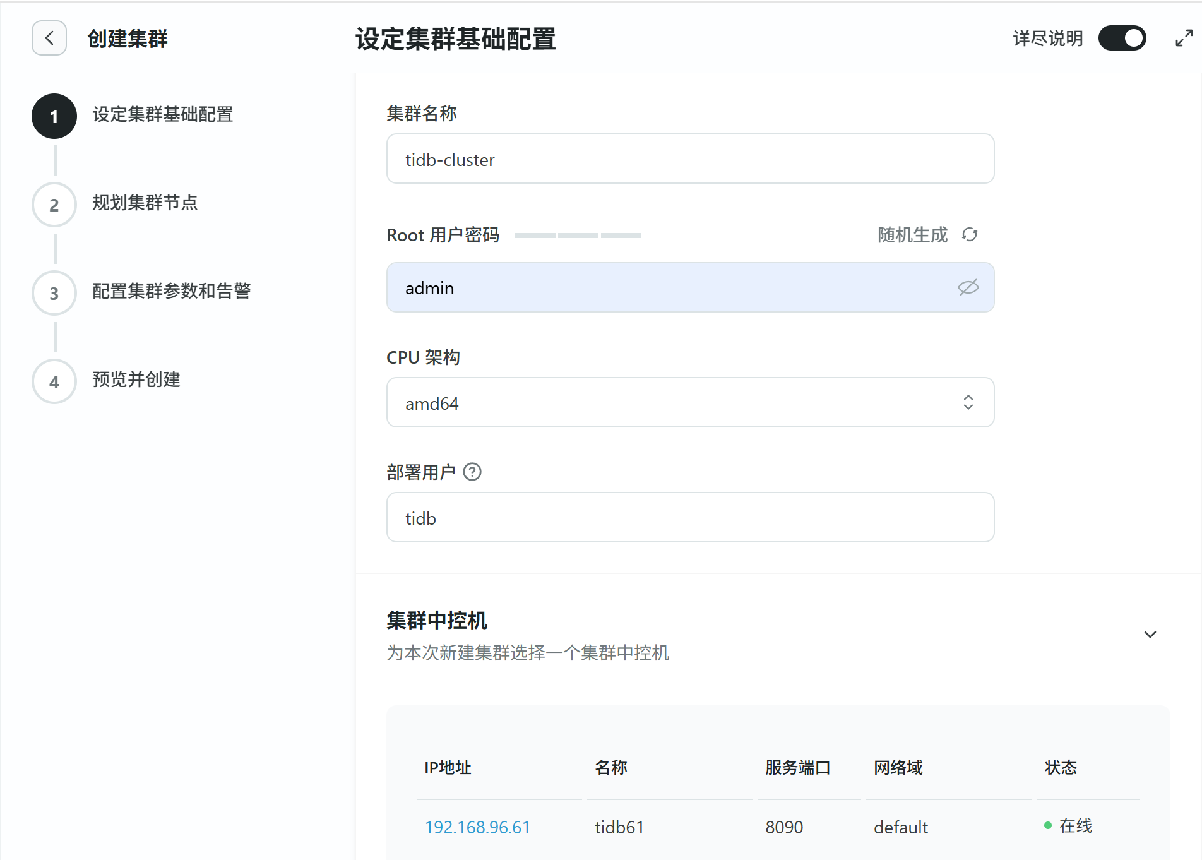Screen dimensions: 1202x860
Task: Go to 规划集群节点 step
Action: point(145,203)
